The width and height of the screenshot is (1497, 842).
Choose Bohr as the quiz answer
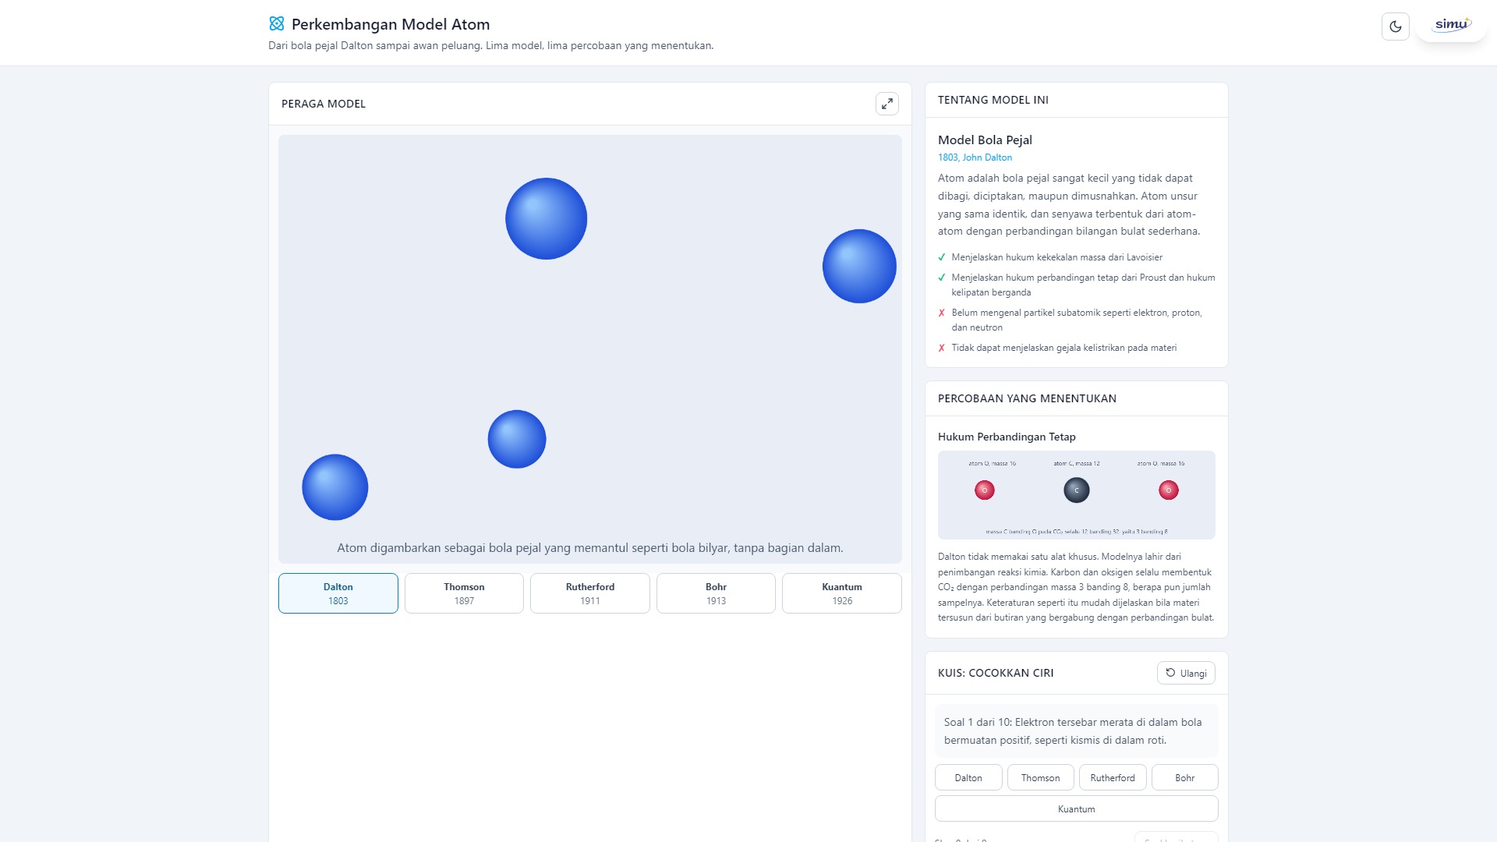tap(1184, 777)
